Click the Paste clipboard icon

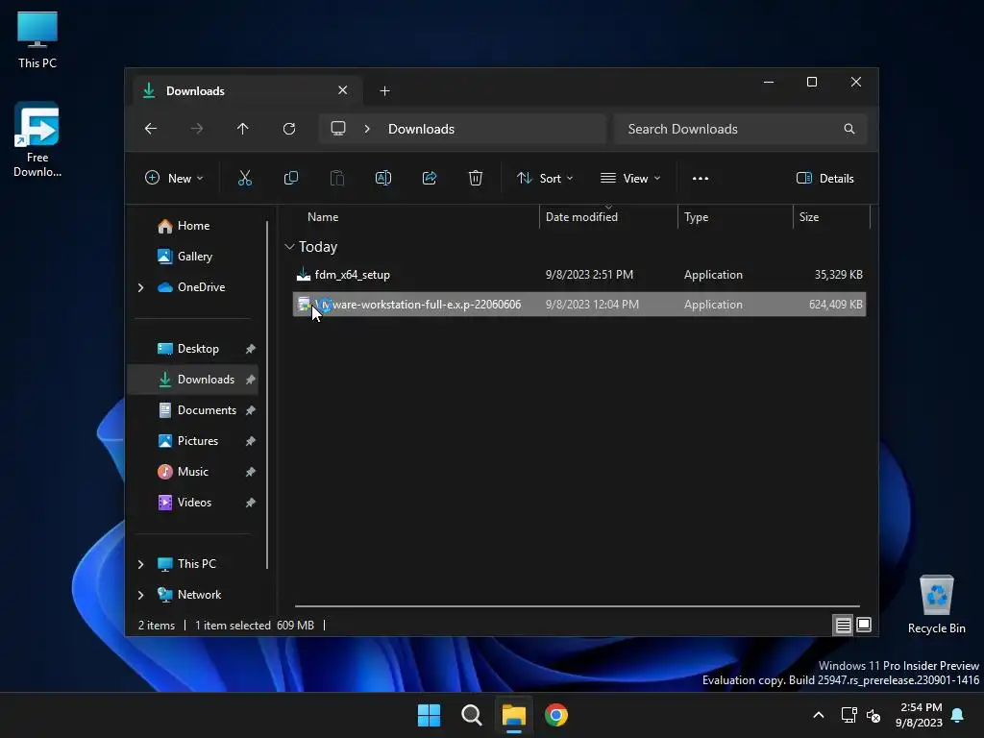coord(337,178)
